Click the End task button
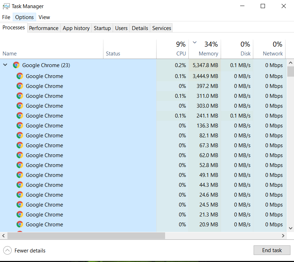 (x=272, y=250)
